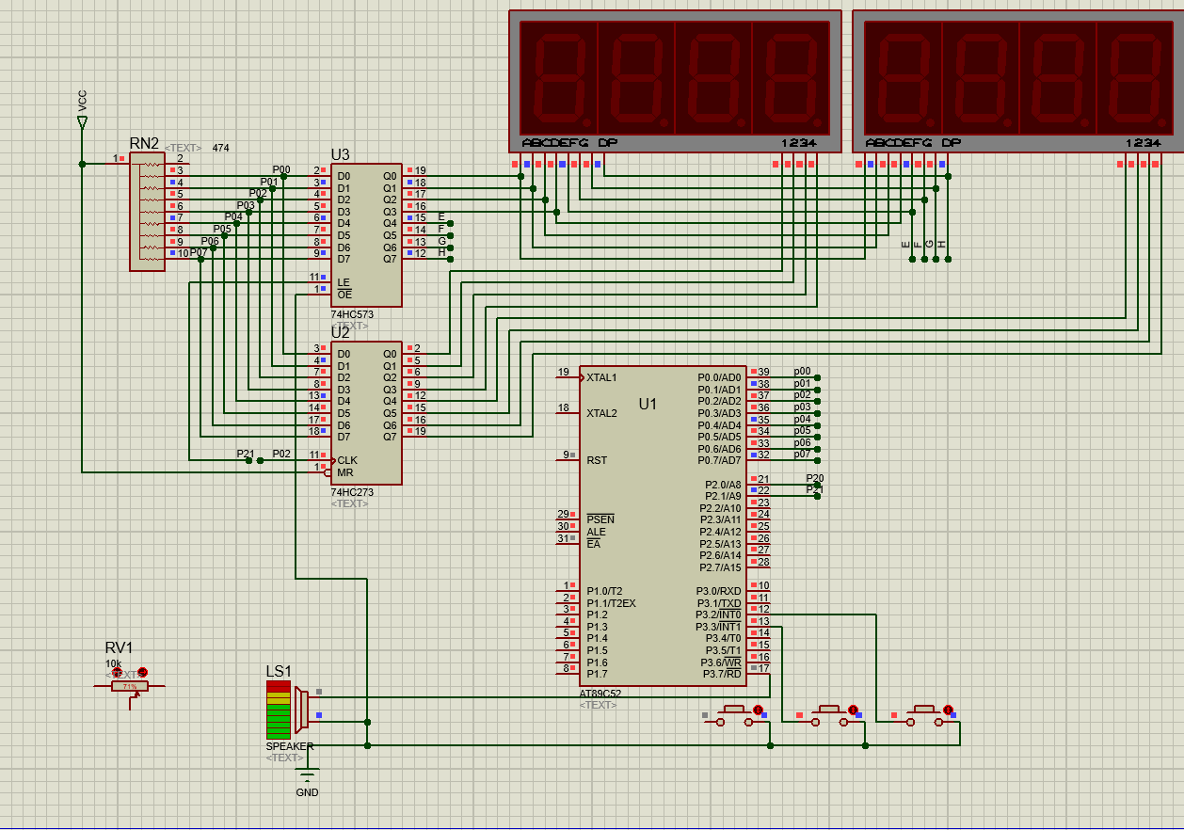Click the <TEXT> placeholder under AT89C52
Screen dimensions: 1184x830
[x=599, y=705]
